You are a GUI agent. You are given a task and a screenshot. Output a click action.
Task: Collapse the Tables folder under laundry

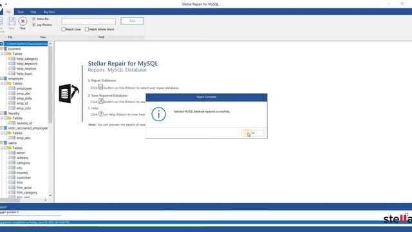pyautogui.click(x=2, y=119)
